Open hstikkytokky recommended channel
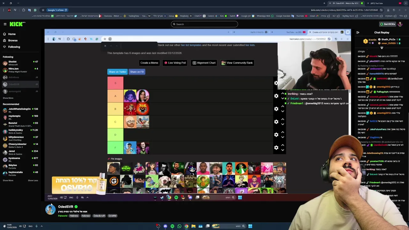This screenshot has height=230, width=409. pos(20,131)
